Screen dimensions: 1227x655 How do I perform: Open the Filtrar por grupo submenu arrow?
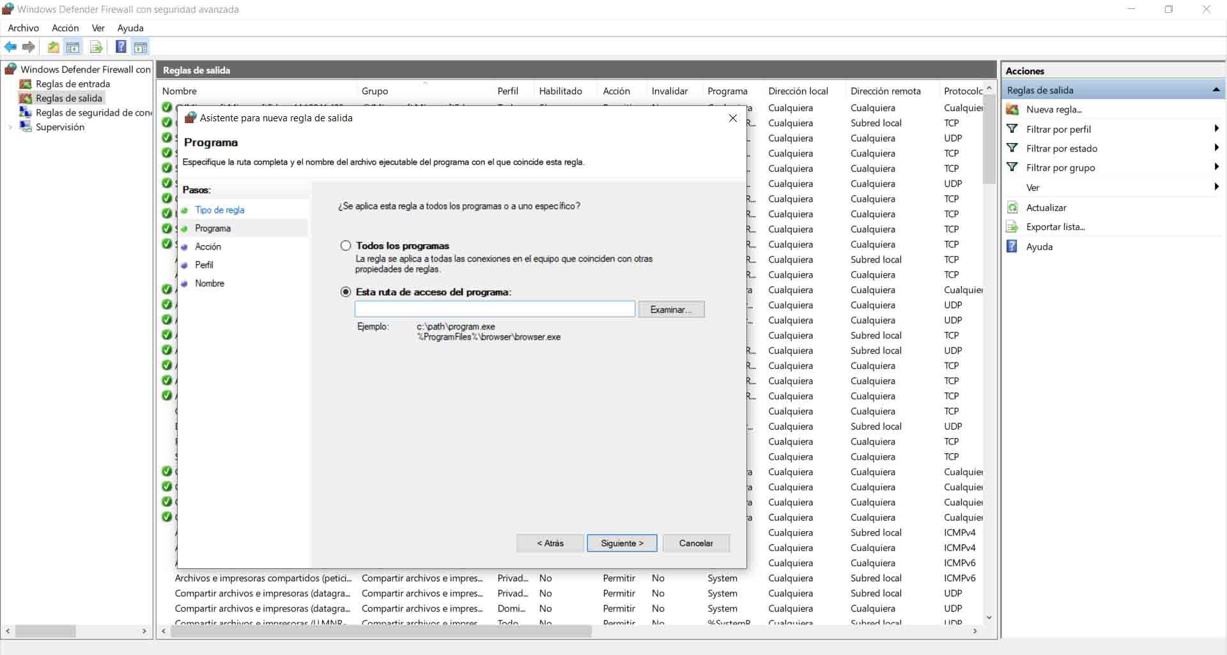coord(1216,167)
